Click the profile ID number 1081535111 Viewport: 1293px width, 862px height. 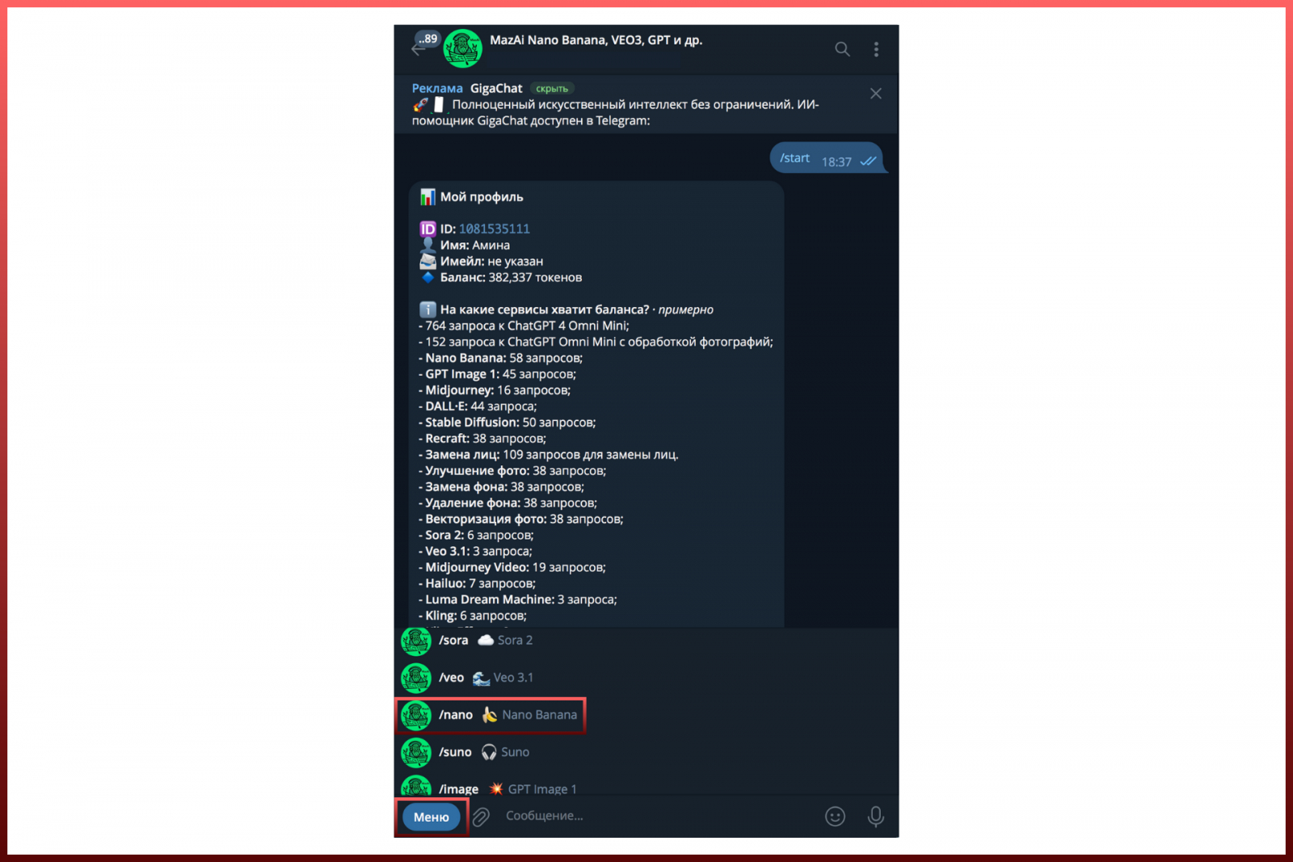click(495, 229)
